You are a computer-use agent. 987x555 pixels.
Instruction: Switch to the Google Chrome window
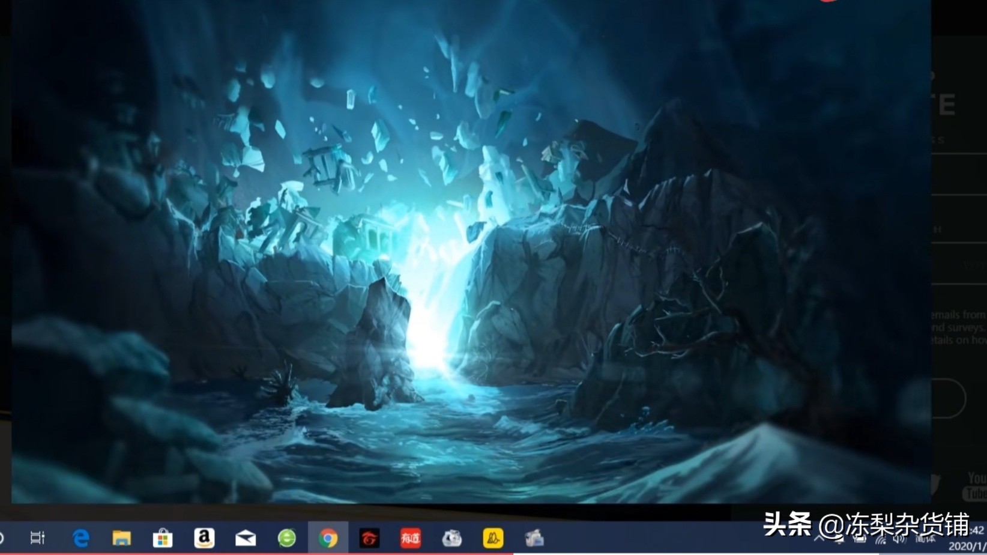pyautogui.click(x=328, y=538)
